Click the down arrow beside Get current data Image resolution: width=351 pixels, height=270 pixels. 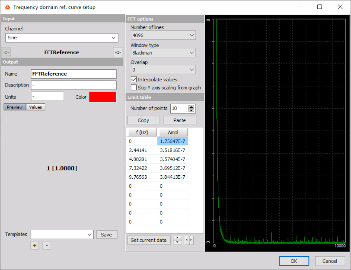(178, 242)
